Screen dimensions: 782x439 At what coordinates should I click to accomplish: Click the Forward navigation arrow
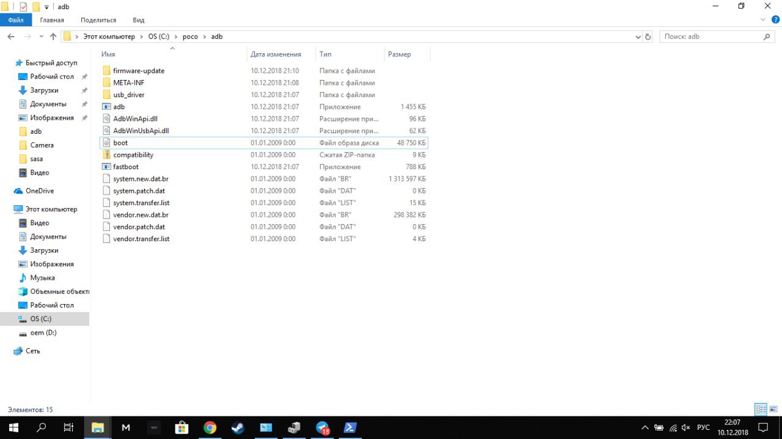[27, 37]
